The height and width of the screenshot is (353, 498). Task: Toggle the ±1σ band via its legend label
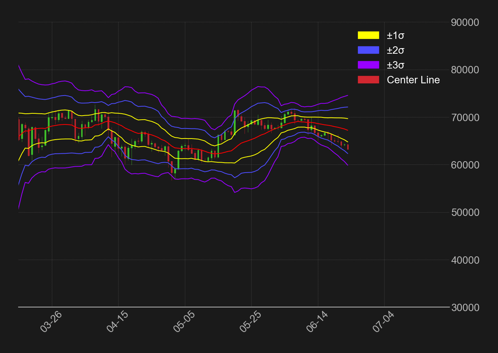[395, 36]
